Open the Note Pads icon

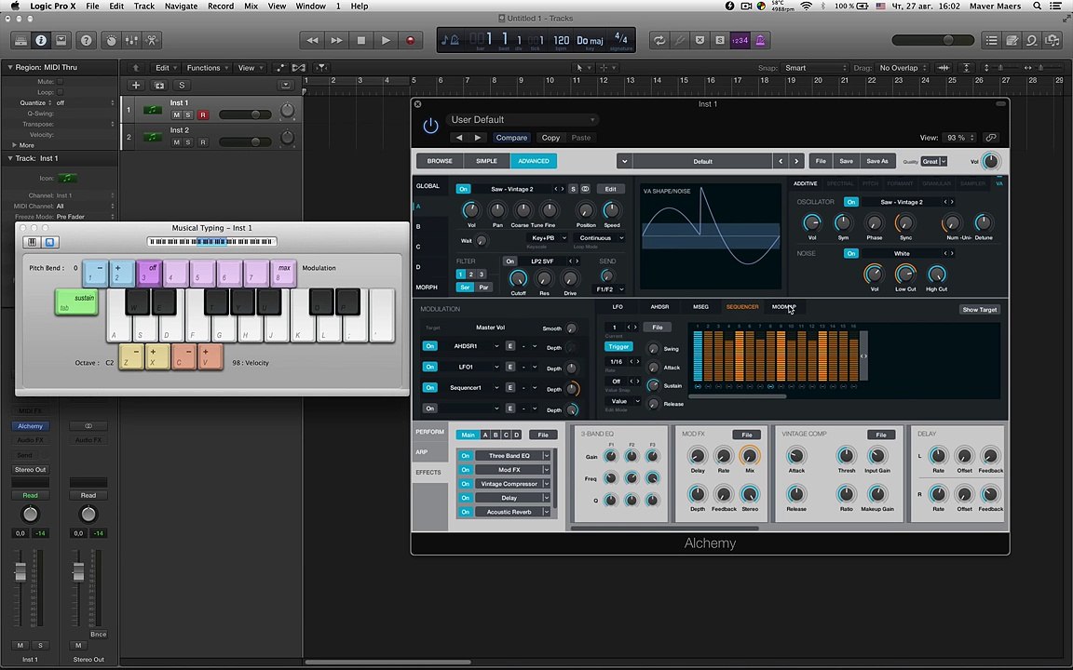[1012, 40]
